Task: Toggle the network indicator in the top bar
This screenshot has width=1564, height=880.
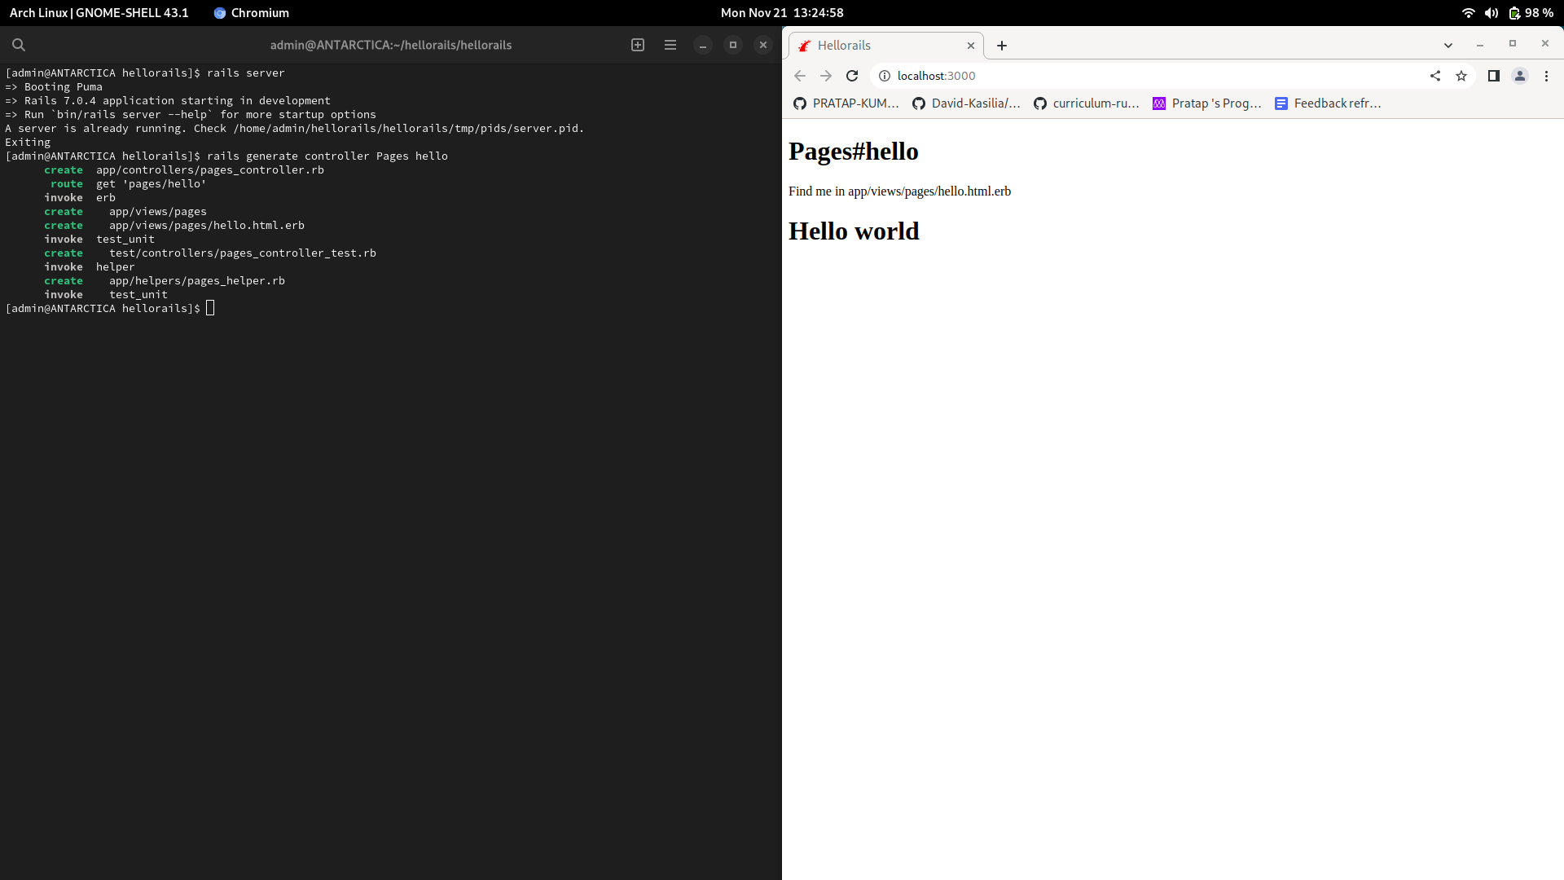Action: pos(1468,12)
